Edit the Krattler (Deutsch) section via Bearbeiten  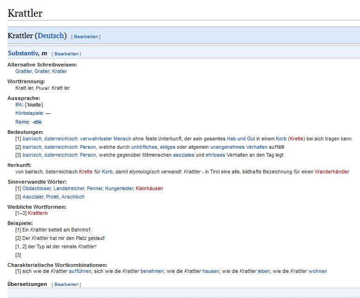(86, 36)
